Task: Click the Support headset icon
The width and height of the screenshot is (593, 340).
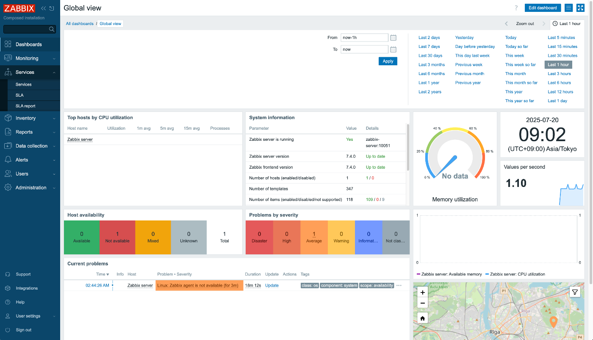Action: point(8,274)
